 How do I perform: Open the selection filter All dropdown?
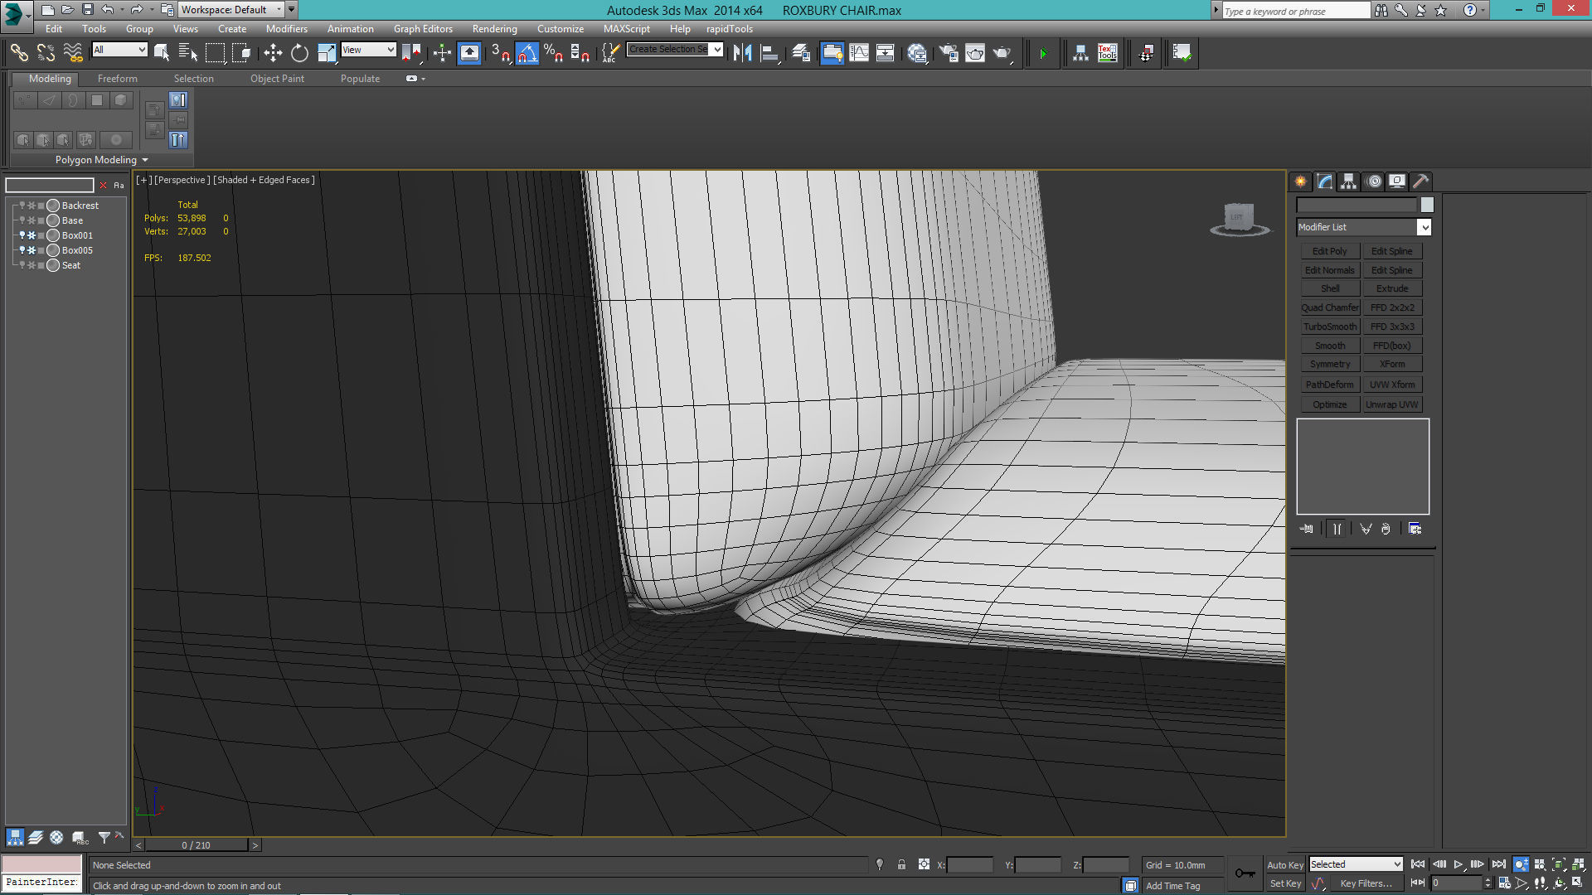click(119, 50)
